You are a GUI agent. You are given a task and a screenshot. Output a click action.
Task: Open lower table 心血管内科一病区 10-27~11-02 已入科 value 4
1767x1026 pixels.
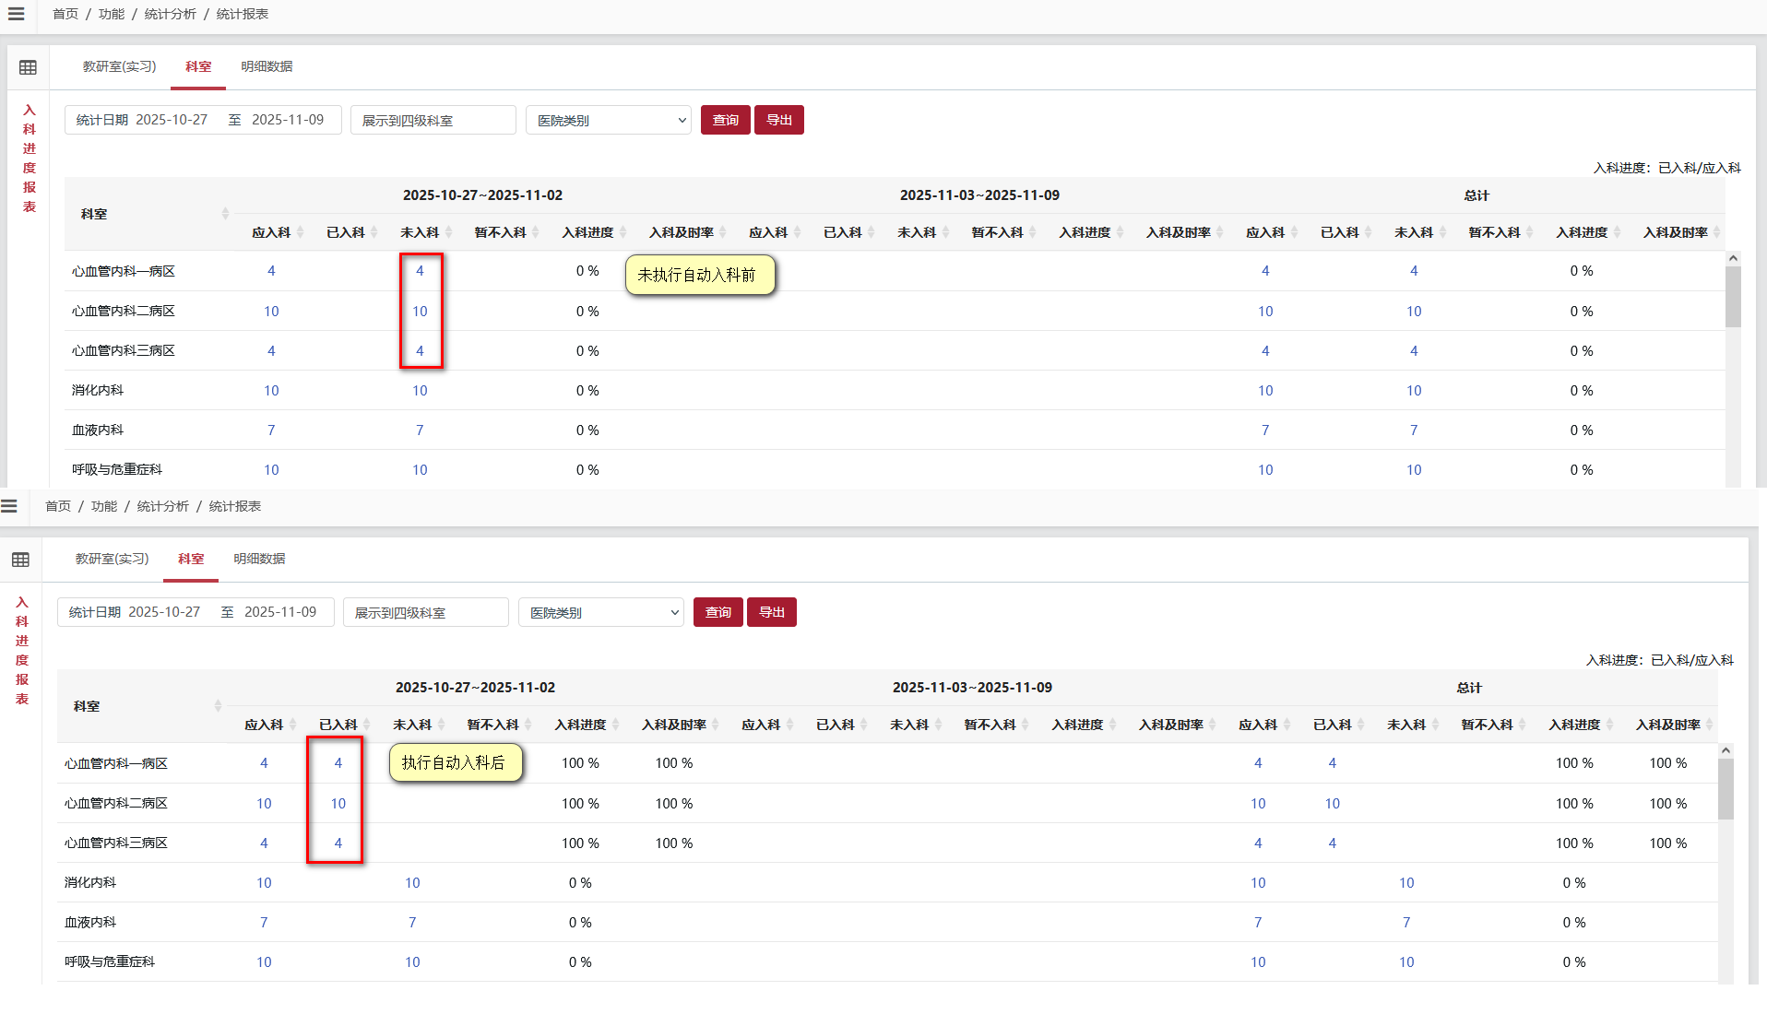338,763
